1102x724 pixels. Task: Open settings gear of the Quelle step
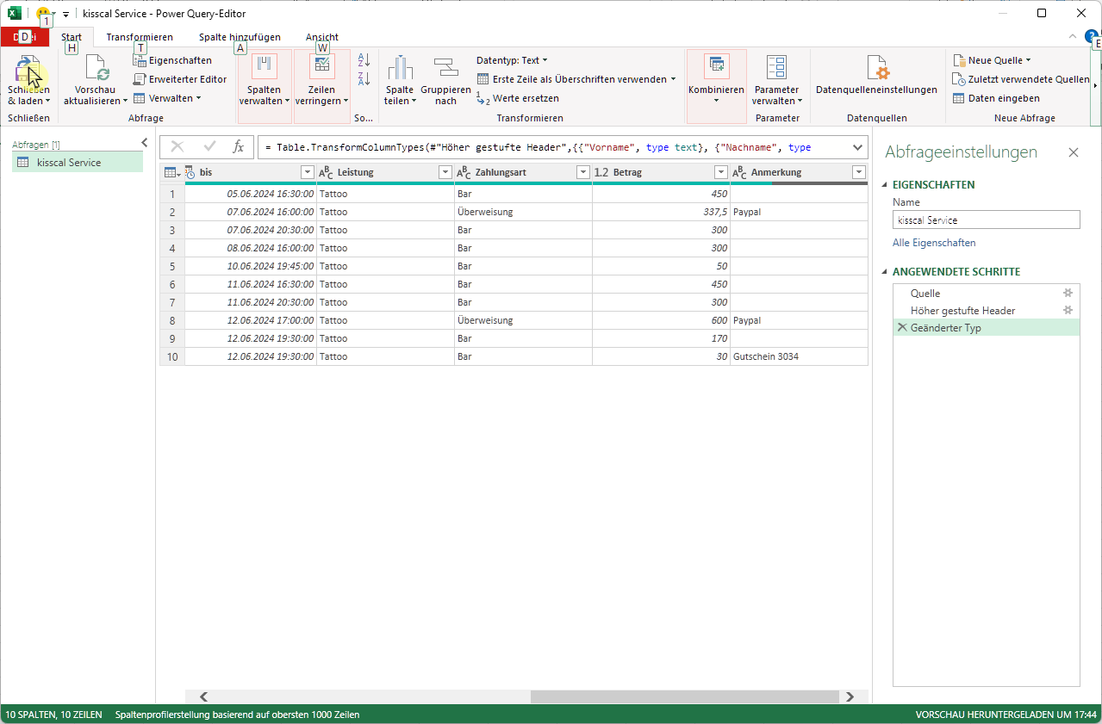pyautogui.click(x=1068, y=293)
